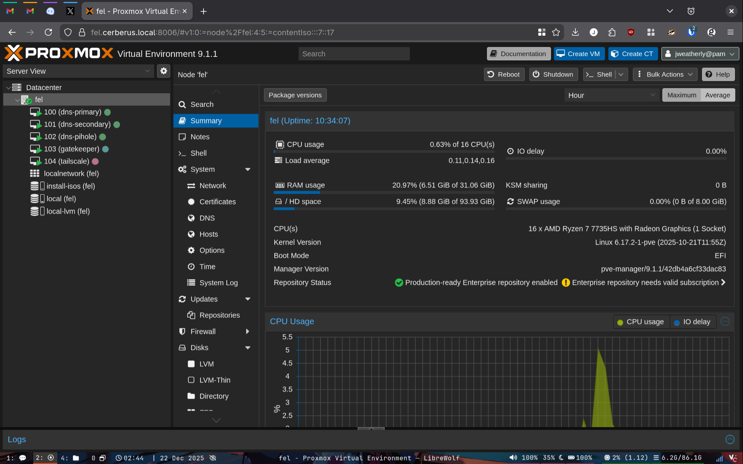The height and width of the screenshot is (464, 743).
Task: Click the Server View settings gear icon
Action: [164, 71]
